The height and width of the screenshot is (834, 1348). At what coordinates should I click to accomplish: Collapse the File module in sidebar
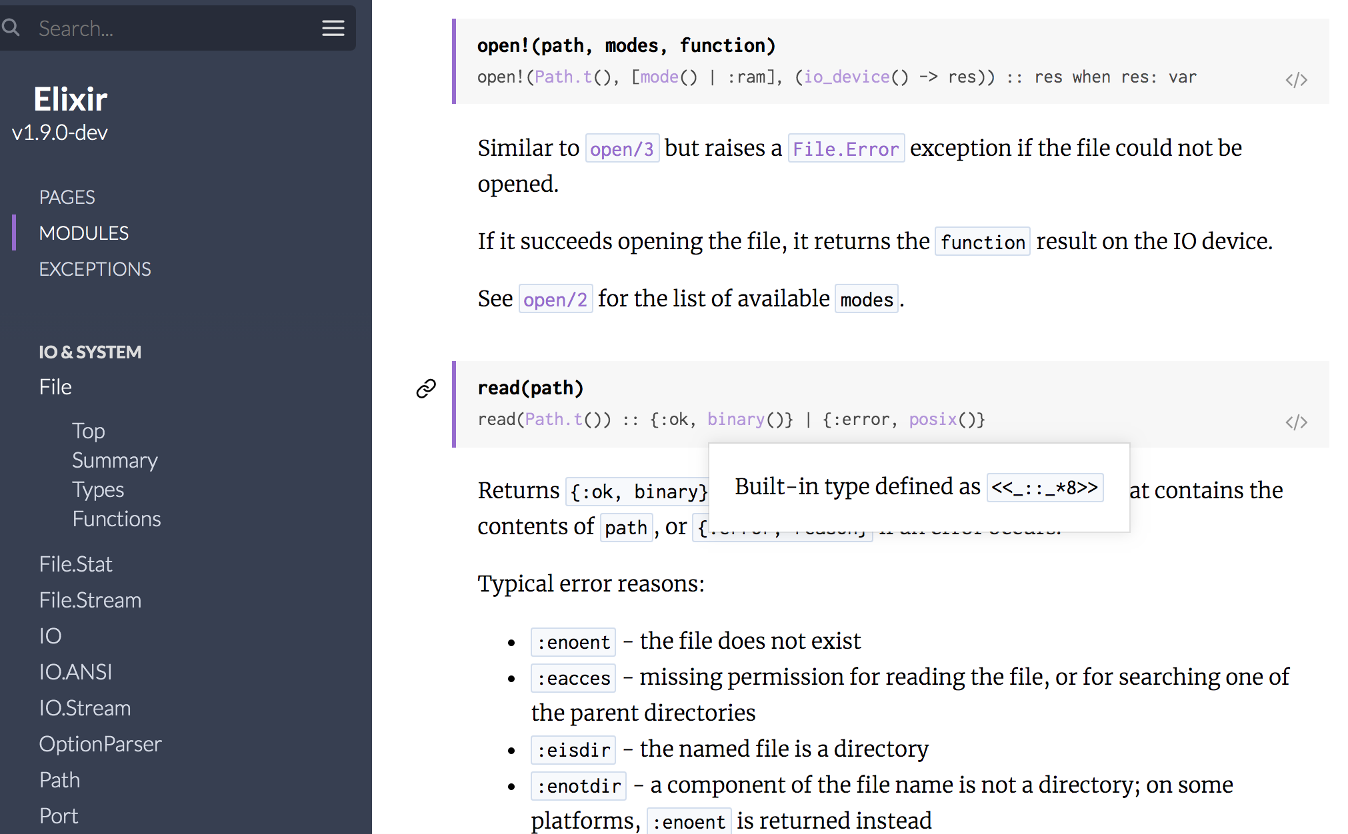coord(55,387)
